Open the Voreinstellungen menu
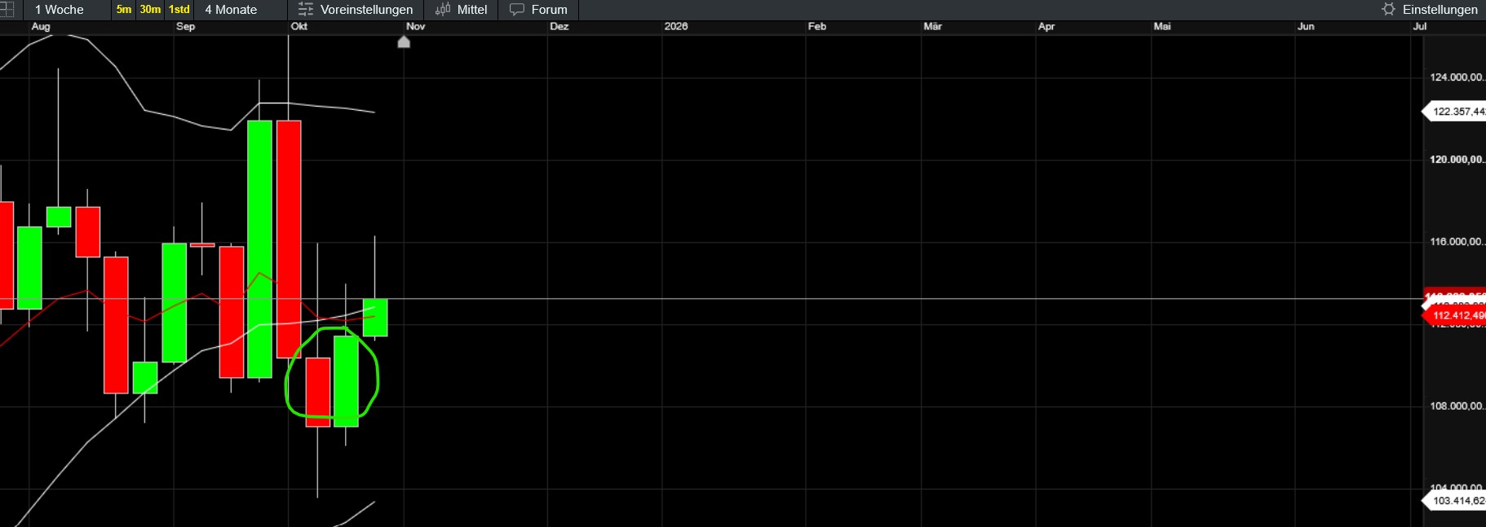 [366, 10]
